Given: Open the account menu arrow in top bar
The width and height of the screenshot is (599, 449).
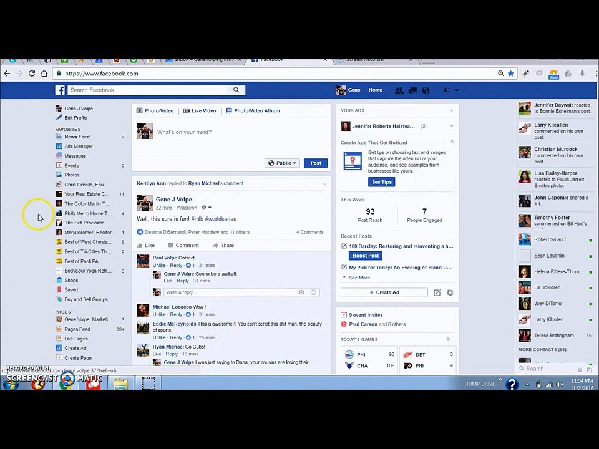Looking at the screenshot, I should (457, 90).
